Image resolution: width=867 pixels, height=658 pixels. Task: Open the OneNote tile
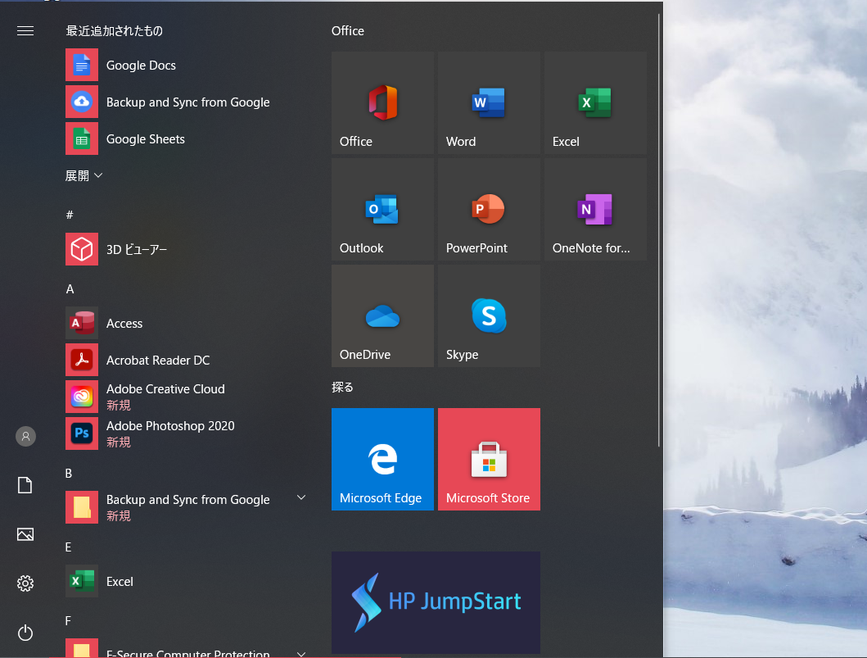595,209
